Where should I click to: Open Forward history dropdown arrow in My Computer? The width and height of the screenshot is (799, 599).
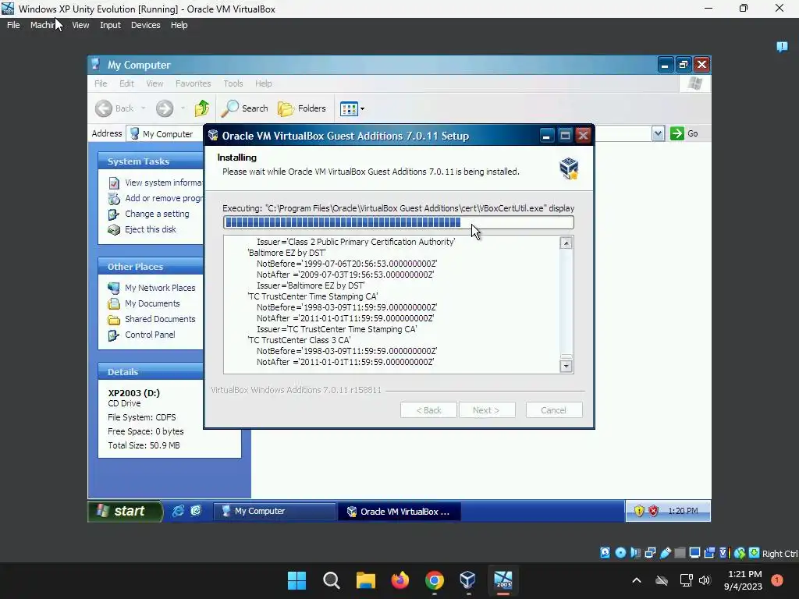pos(183,108)
